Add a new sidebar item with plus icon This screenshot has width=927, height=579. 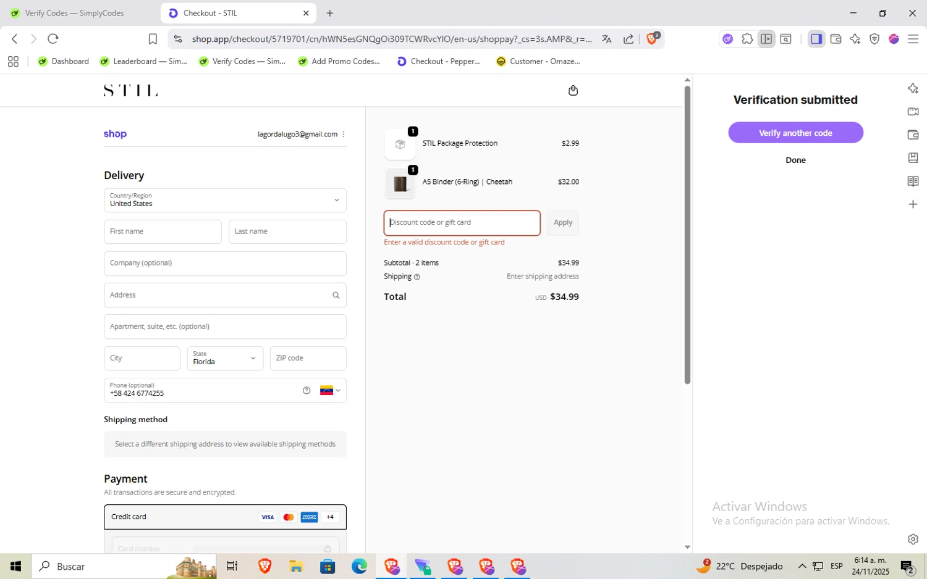click(913, 204)
